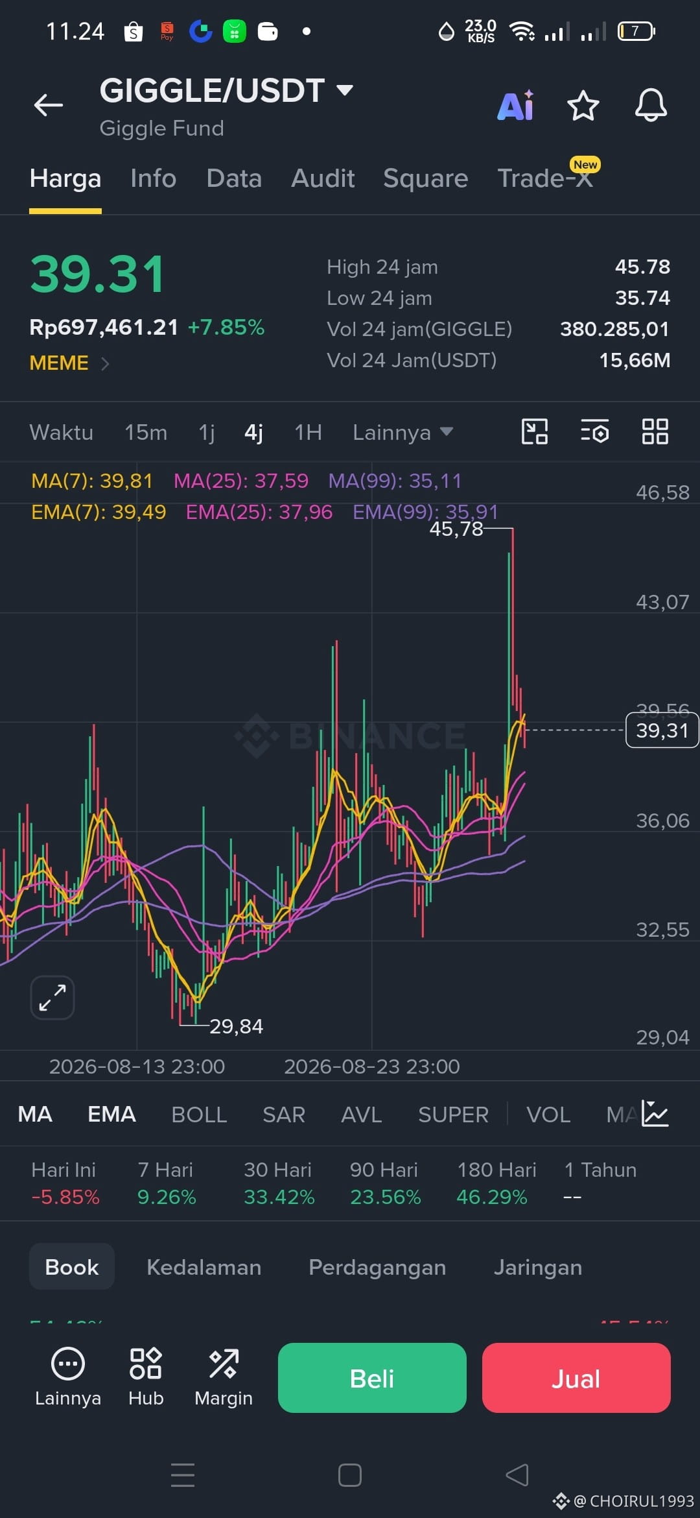The height and width of the screenshot is (1518, 700).
Task: Select the Waktu timeframe
Action: (x=62, y=432)
